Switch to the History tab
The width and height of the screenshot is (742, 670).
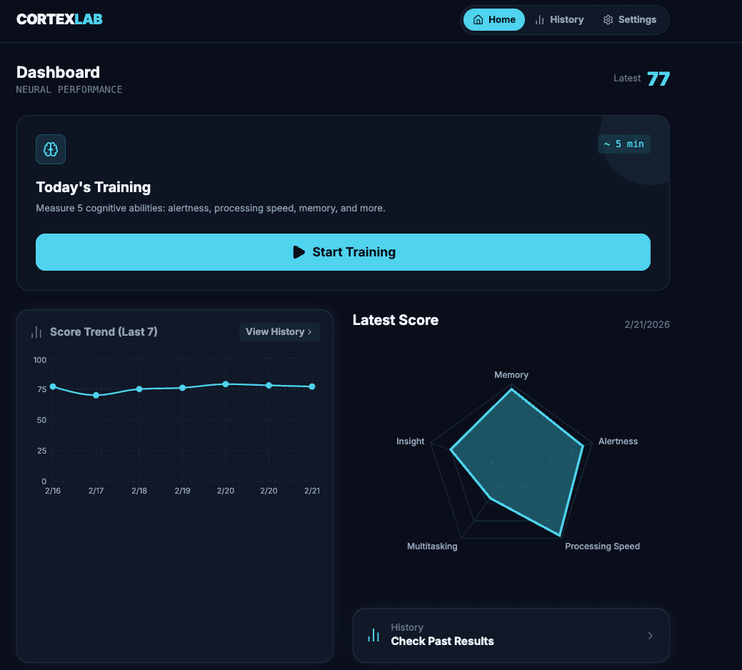point(559,19)
